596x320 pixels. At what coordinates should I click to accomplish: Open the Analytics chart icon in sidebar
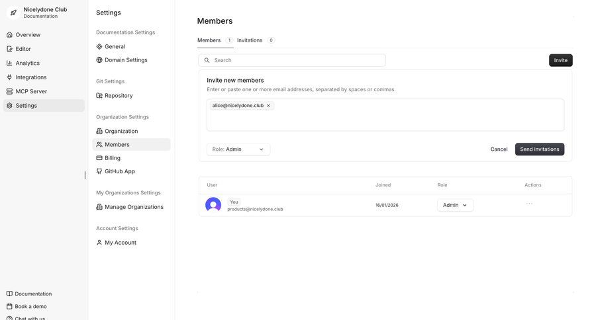pos(9,63)
